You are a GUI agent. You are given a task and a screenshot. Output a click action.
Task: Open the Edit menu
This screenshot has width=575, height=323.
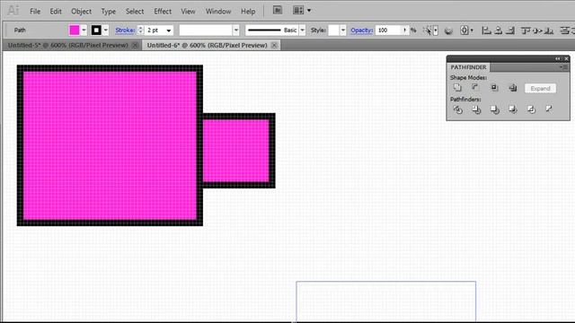click(x=56, y=12)
